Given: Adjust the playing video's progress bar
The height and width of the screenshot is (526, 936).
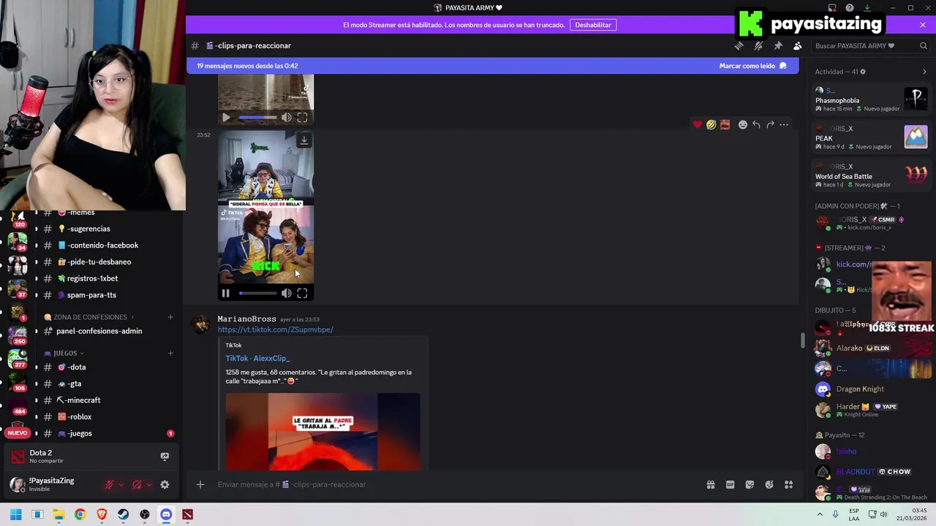Looking at the screenshot, I should (x=258, y=294).
